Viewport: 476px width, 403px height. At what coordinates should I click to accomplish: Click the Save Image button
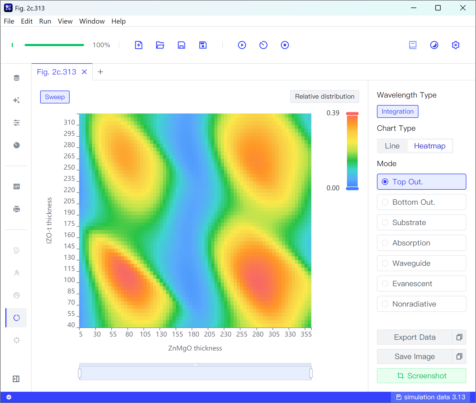pos(415,356)
